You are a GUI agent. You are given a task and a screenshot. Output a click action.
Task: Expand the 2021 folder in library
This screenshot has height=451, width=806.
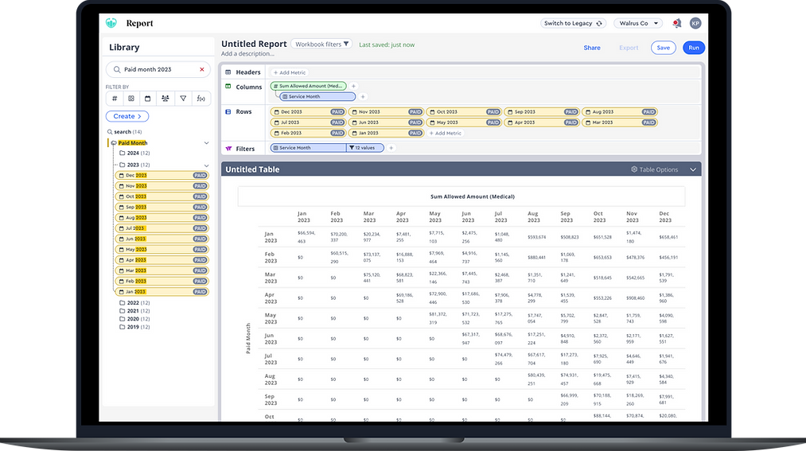134,311
